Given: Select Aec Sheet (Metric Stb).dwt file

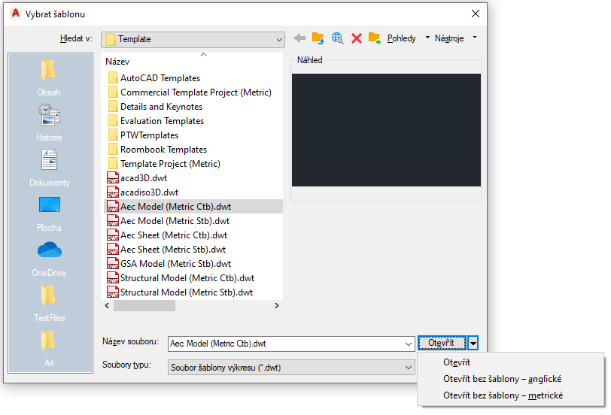Looking at the screenshot, I should coord(167,250).
